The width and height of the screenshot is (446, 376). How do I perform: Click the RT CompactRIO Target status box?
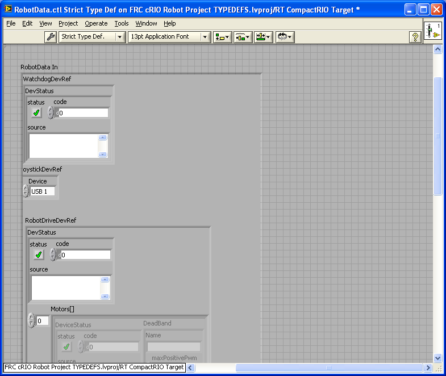[94, 367]
